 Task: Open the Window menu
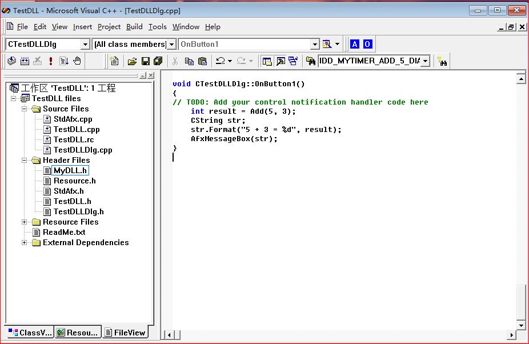(186, 27)
